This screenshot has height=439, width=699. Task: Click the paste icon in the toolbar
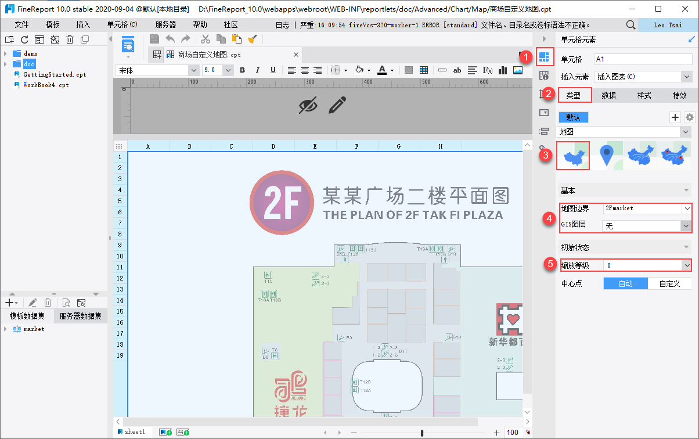pos(236,39)
